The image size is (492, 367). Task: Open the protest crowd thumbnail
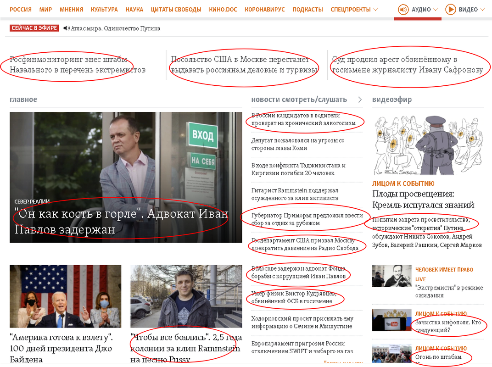coord(391,354)
